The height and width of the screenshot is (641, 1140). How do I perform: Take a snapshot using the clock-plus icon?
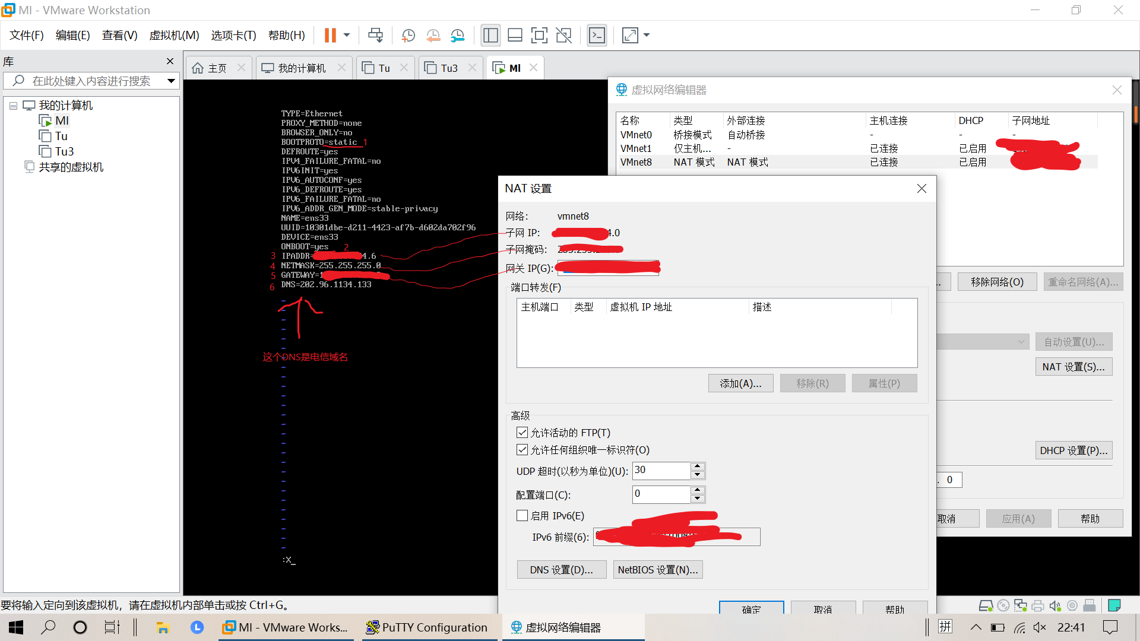click(x=408, y=36)
